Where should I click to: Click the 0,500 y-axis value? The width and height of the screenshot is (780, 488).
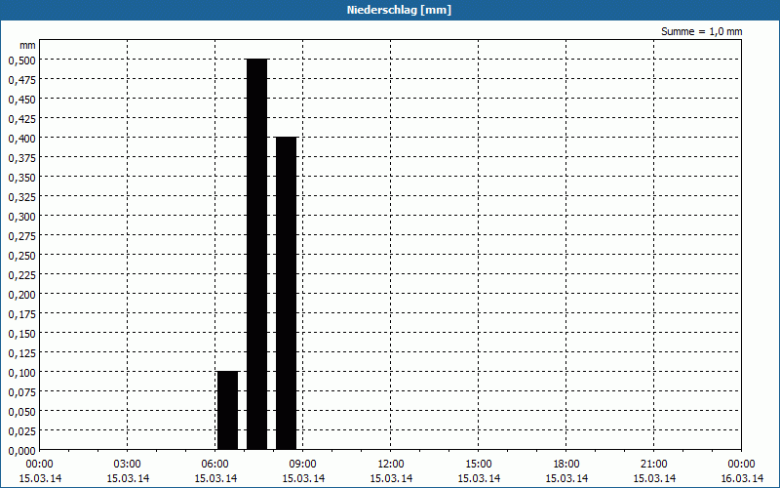[22, 60]
